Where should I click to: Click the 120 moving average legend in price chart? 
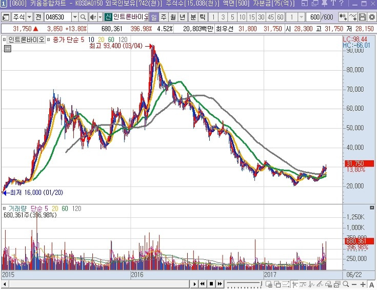click(x=123, y=39)
